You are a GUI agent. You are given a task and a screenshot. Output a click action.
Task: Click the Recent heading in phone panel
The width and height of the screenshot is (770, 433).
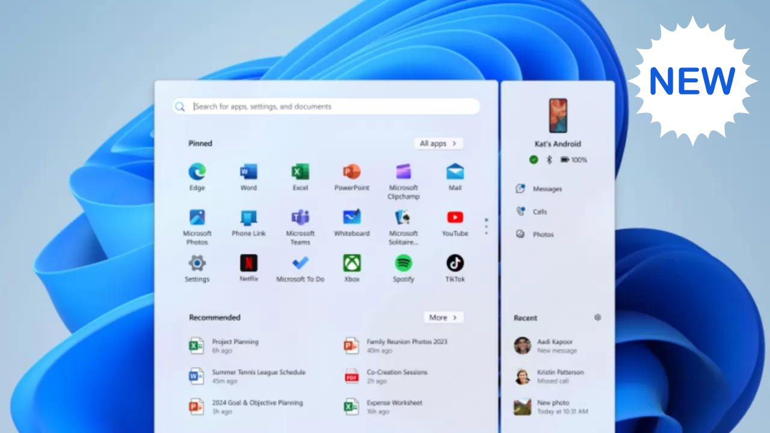pyautogui.click(x=525, y=318)
